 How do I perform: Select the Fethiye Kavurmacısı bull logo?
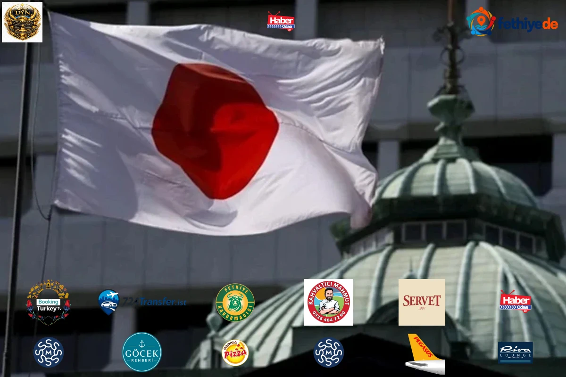coord(235,303)
